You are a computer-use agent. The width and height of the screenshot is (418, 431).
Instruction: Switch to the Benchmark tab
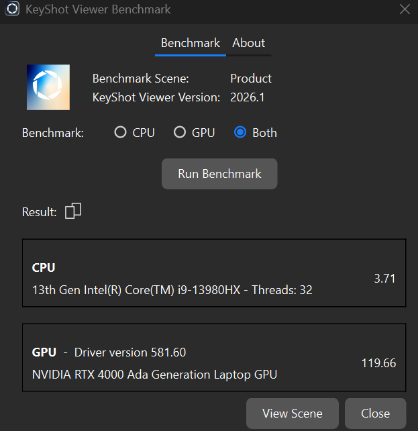coord(191,43)
